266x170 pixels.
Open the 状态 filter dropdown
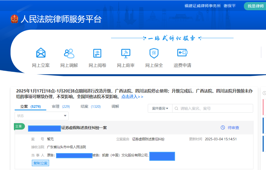(x=42, y=116)
